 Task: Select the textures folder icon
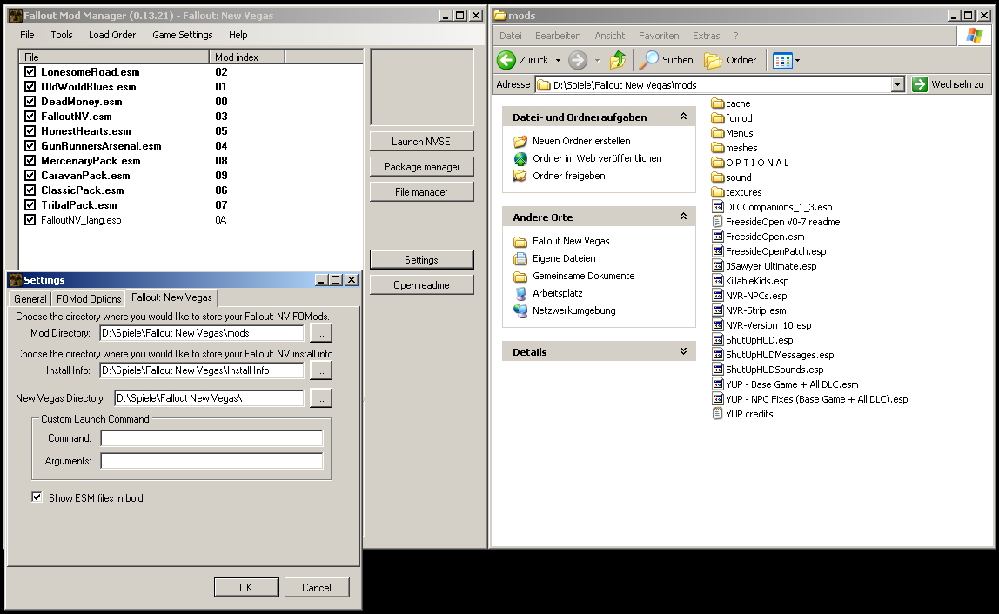718,191
